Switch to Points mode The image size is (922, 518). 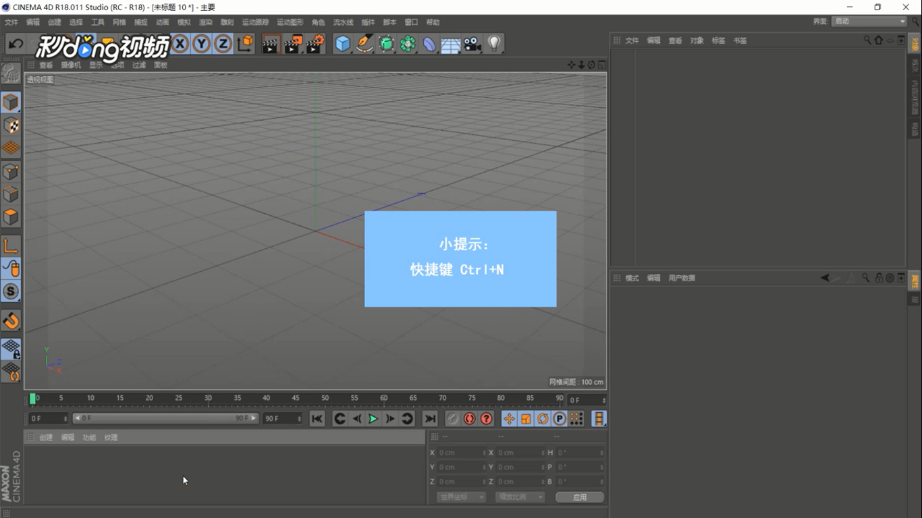click(11, 172)
